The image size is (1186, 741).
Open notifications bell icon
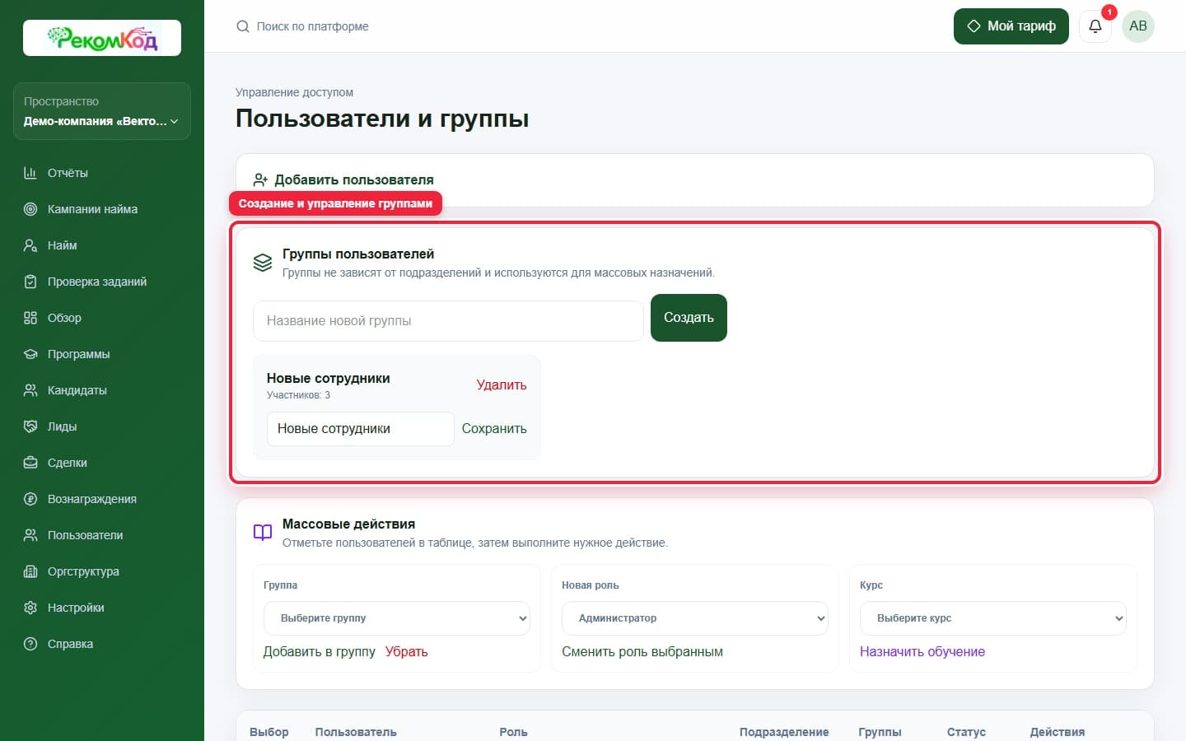[x=1095, y=26]
